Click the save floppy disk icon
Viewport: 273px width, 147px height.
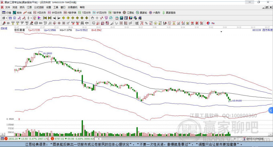[x=131, y=18]
